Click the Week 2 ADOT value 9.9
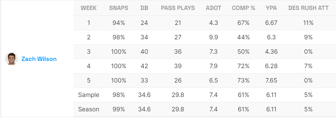336x118 pixels. coord(213,37)
